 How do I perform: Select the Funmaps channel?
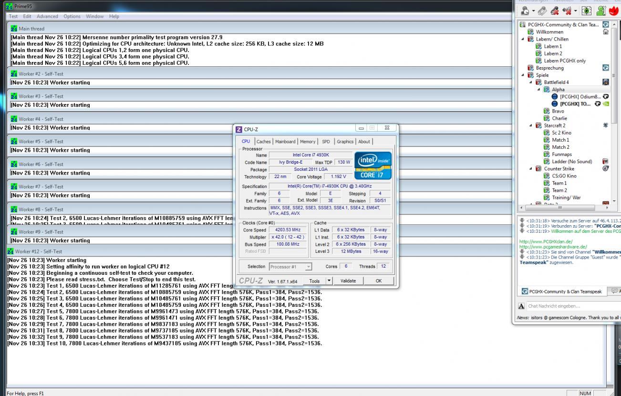561,154
